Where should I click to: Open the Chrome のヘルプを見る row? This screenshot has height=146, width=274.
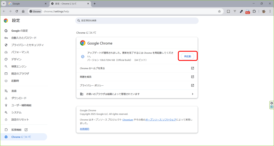tap(137, 68)
